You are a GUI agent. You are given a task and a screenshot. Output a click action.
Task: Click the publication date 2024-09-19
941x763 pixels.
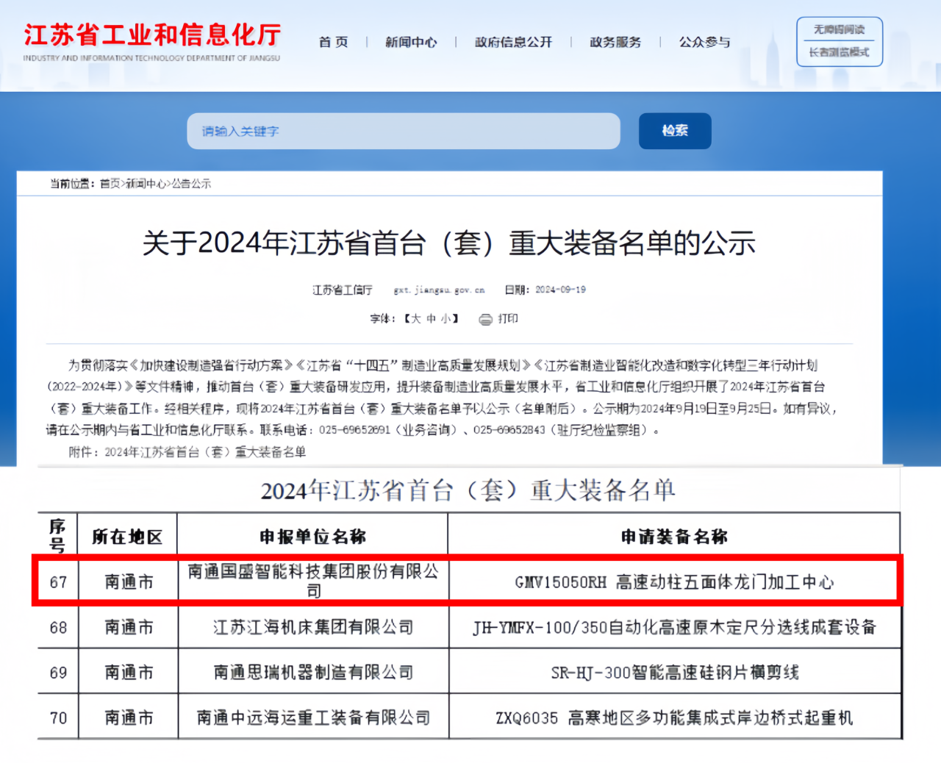[561, 290]
